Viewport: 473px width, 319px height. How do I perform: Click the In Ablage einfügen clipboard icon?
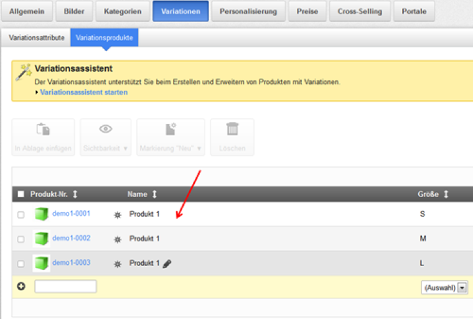point(43,130)
